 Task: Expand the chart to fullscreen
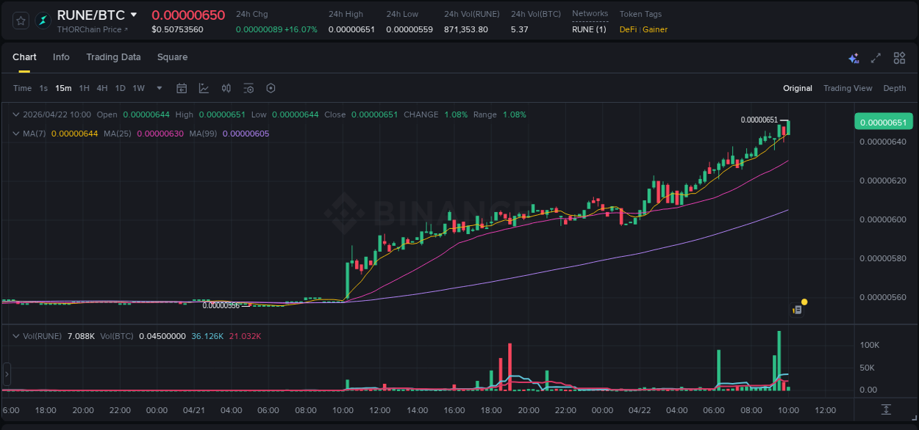[x=876, y=58]
